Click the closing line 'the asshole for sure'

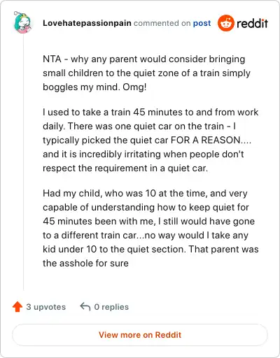pos(85,263)
